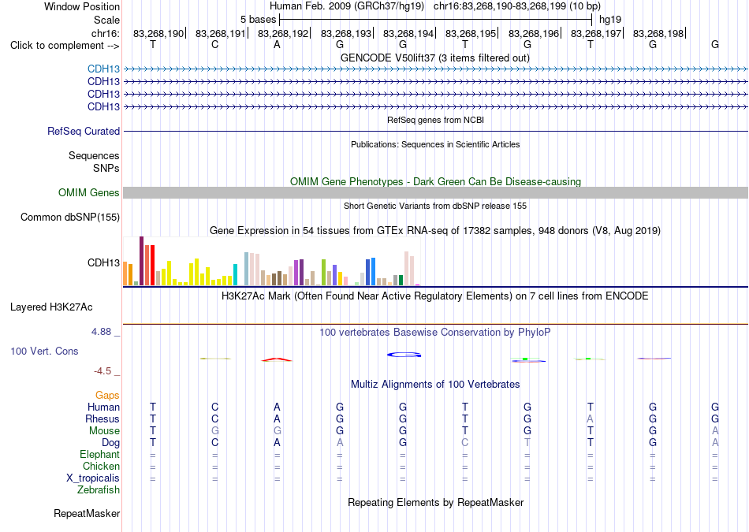Click 'Multiz Alignments of 100 Vertebrates' title
749x532 pixels.
435,385
